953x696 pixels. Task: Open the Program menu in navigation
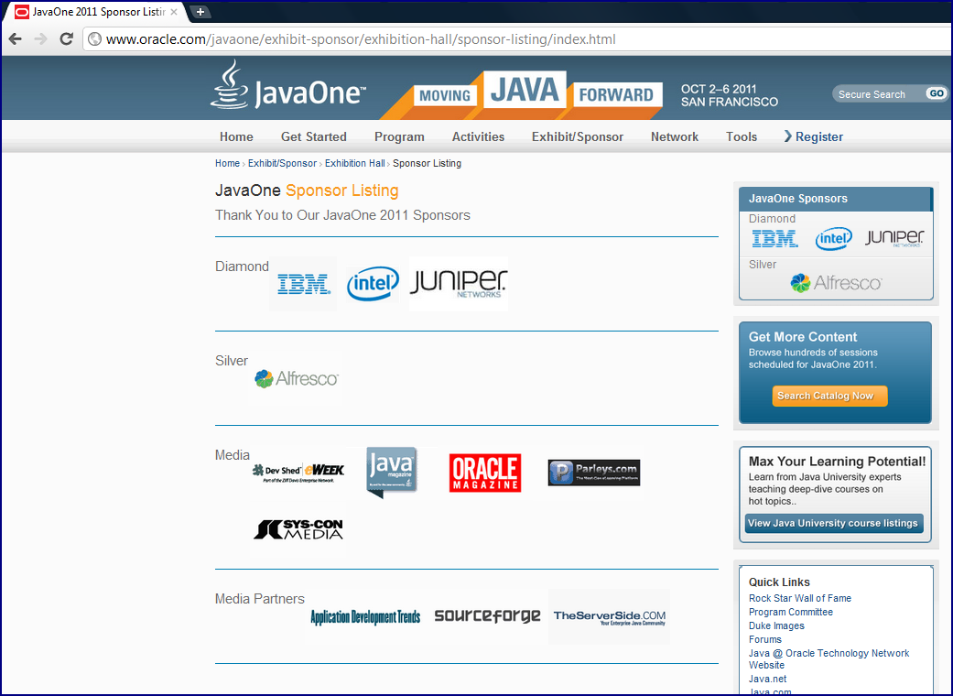click(x=399, y=136)
